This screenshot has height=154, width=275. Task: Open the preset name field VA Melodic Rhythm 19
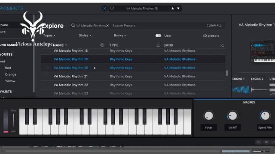pyautogui.click(x=142, y=9)
